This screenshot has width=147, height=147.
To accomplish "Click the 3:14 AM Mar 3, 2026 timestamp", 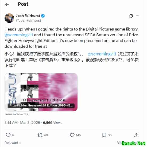I will (x=22, y=123).
